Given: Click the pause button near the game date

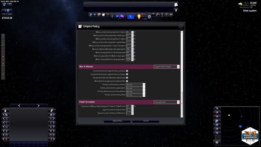Looking at the screenshot, I should click(8, 11).
